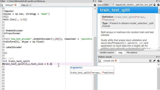Close the Data.csv editor tab
Viewport: 160px width, 90px height.
[30, 5]
